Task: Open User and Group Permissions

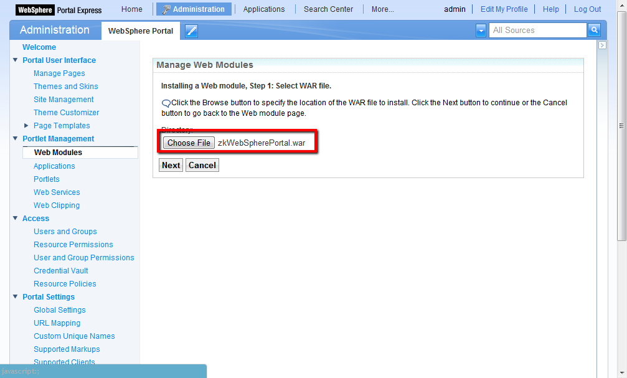Action: pos(84,258)
